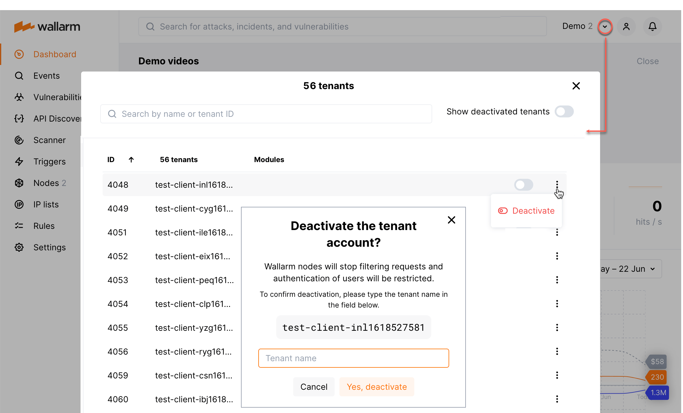Image resolution: width=683 pixels, height=413 pixels.
Task: Click the Settings gear icon
Action: tap(19, 247)
